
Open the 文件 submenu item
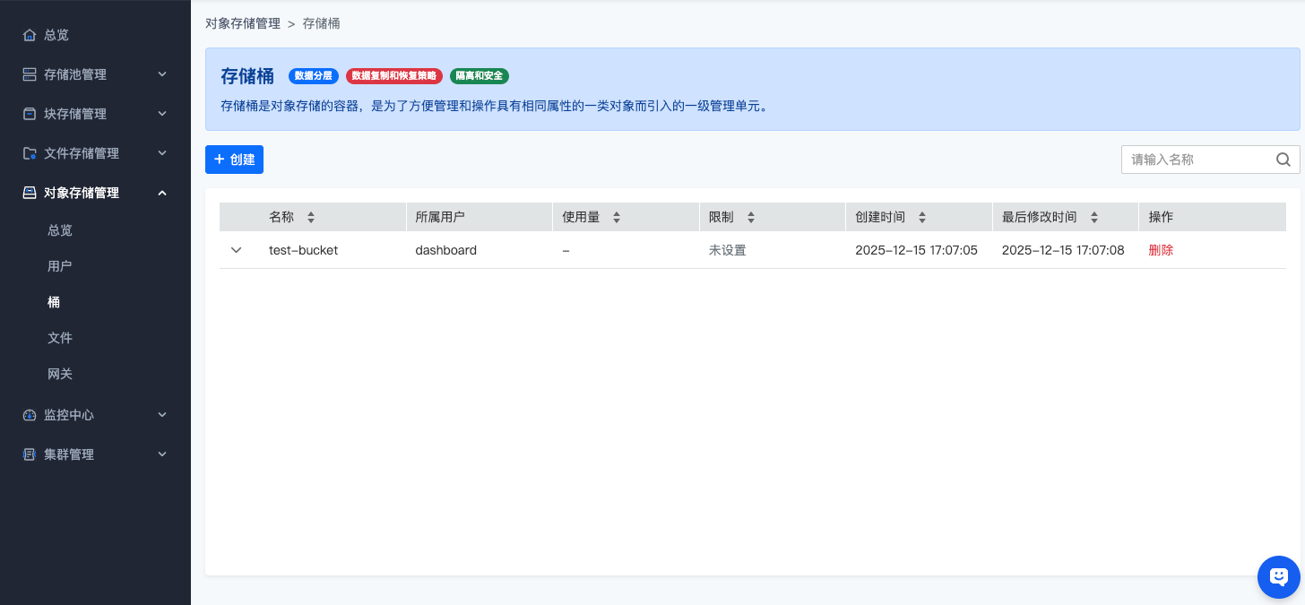[x=60, y=338]
